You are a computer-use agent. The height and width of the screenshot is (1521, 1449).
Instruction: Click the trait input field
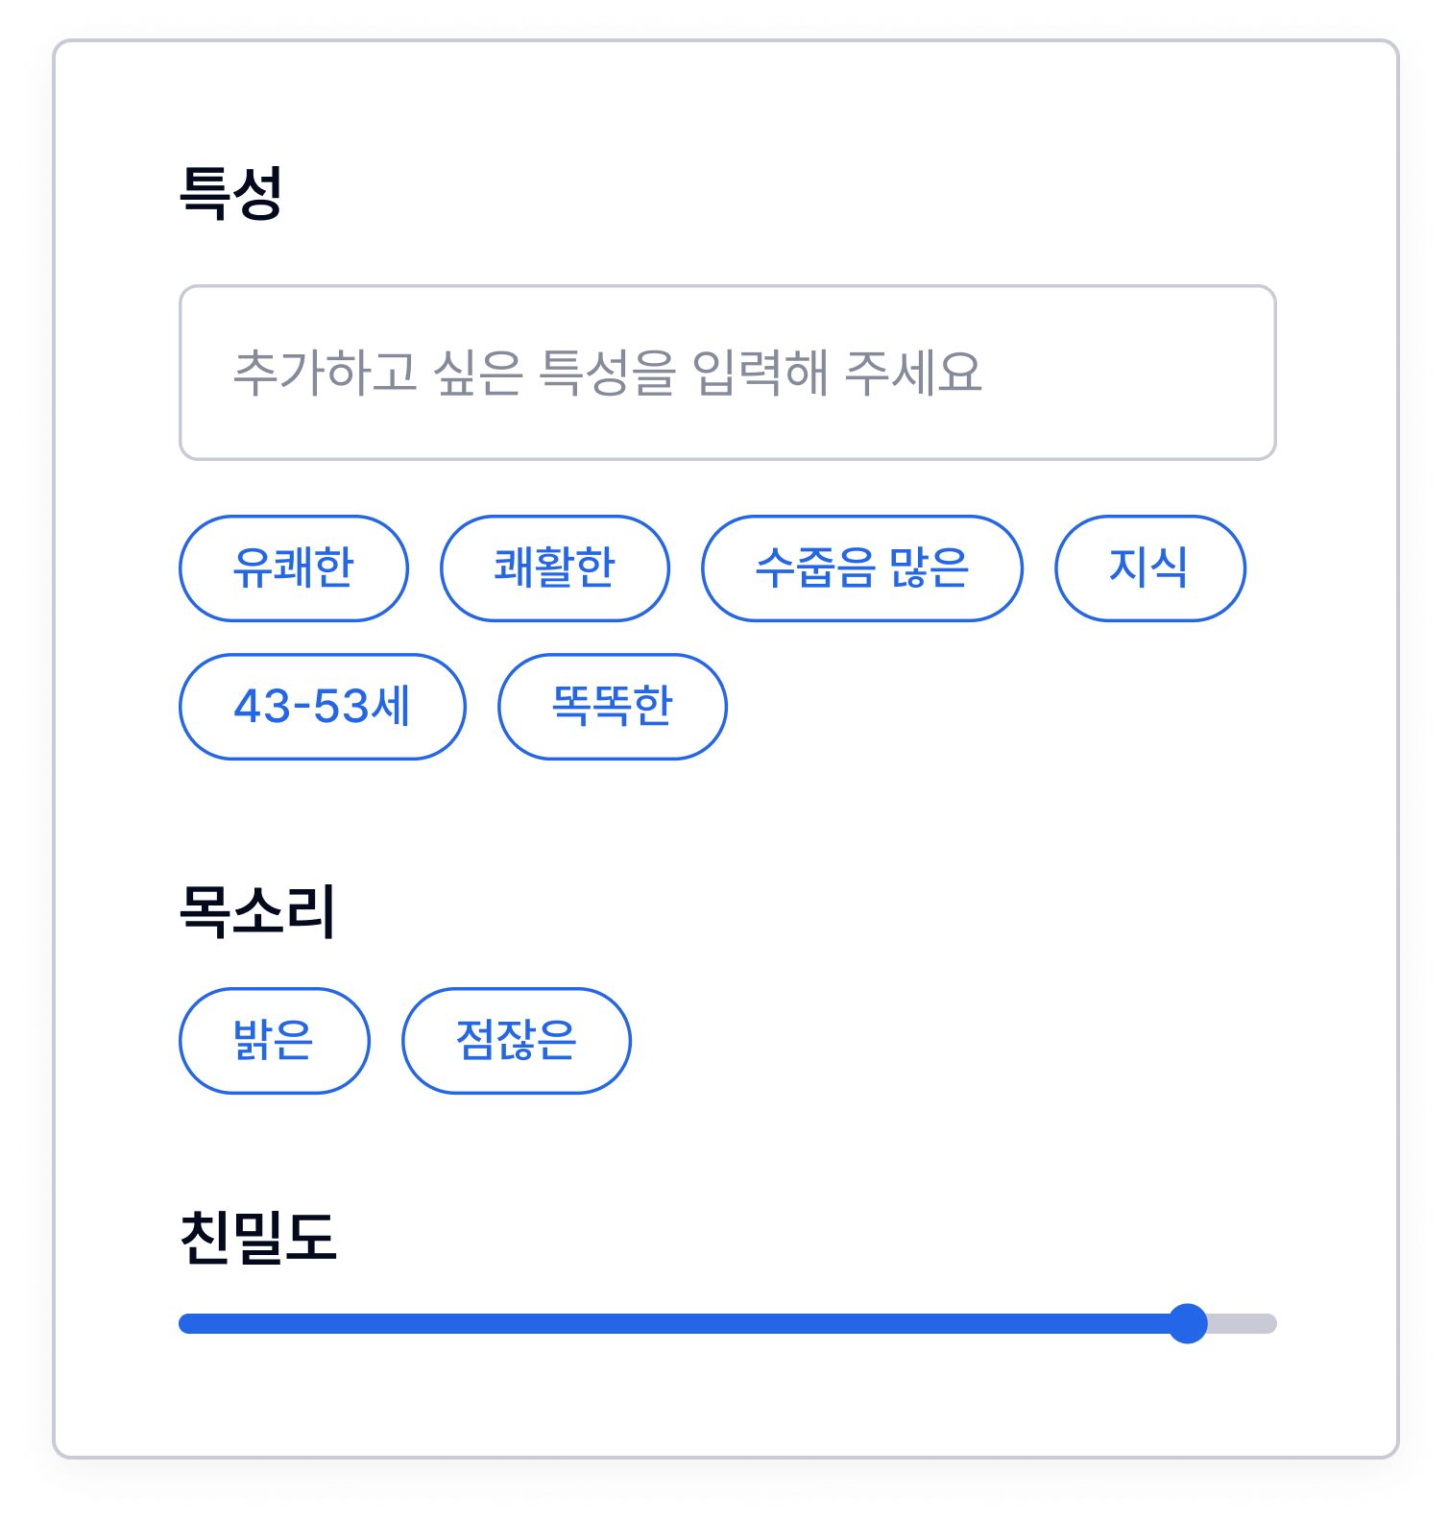pyautogui.click(x=727, y=373)
